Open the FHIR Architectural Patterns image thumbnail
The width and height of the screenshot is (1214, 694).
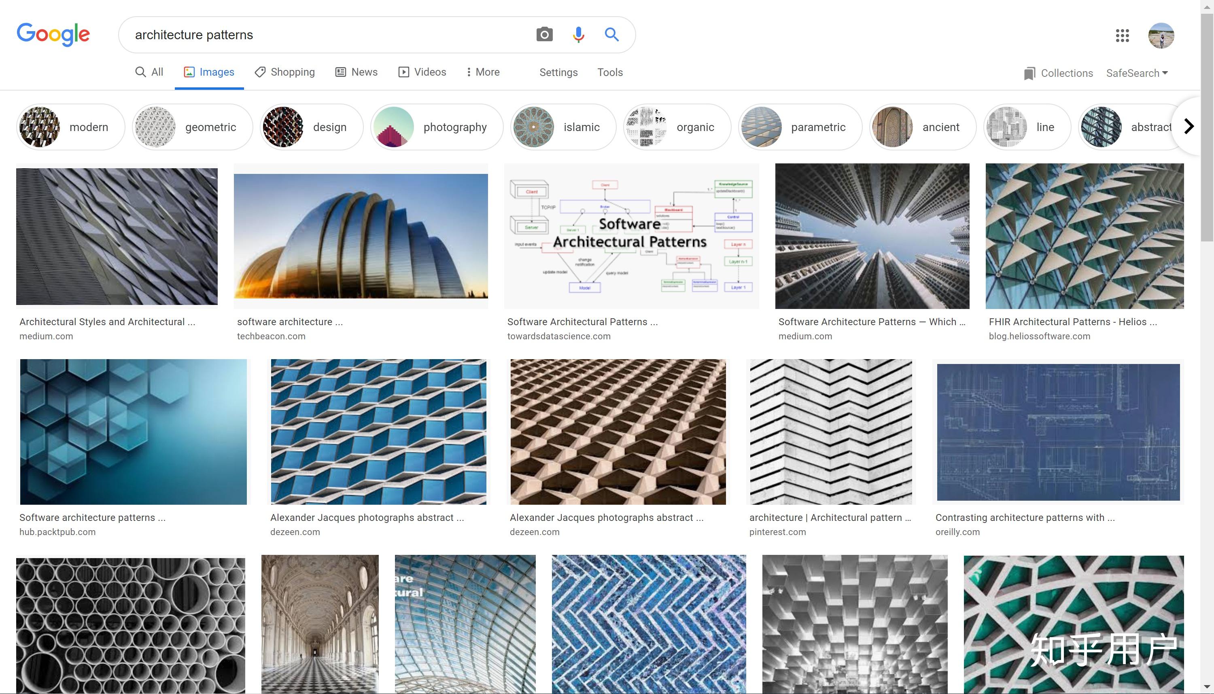click(x=1084, y=235)
